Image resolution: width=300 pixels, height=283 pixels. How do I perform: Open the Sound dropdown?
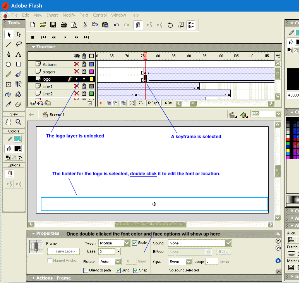pyautogui.click(x=228, y=243)
